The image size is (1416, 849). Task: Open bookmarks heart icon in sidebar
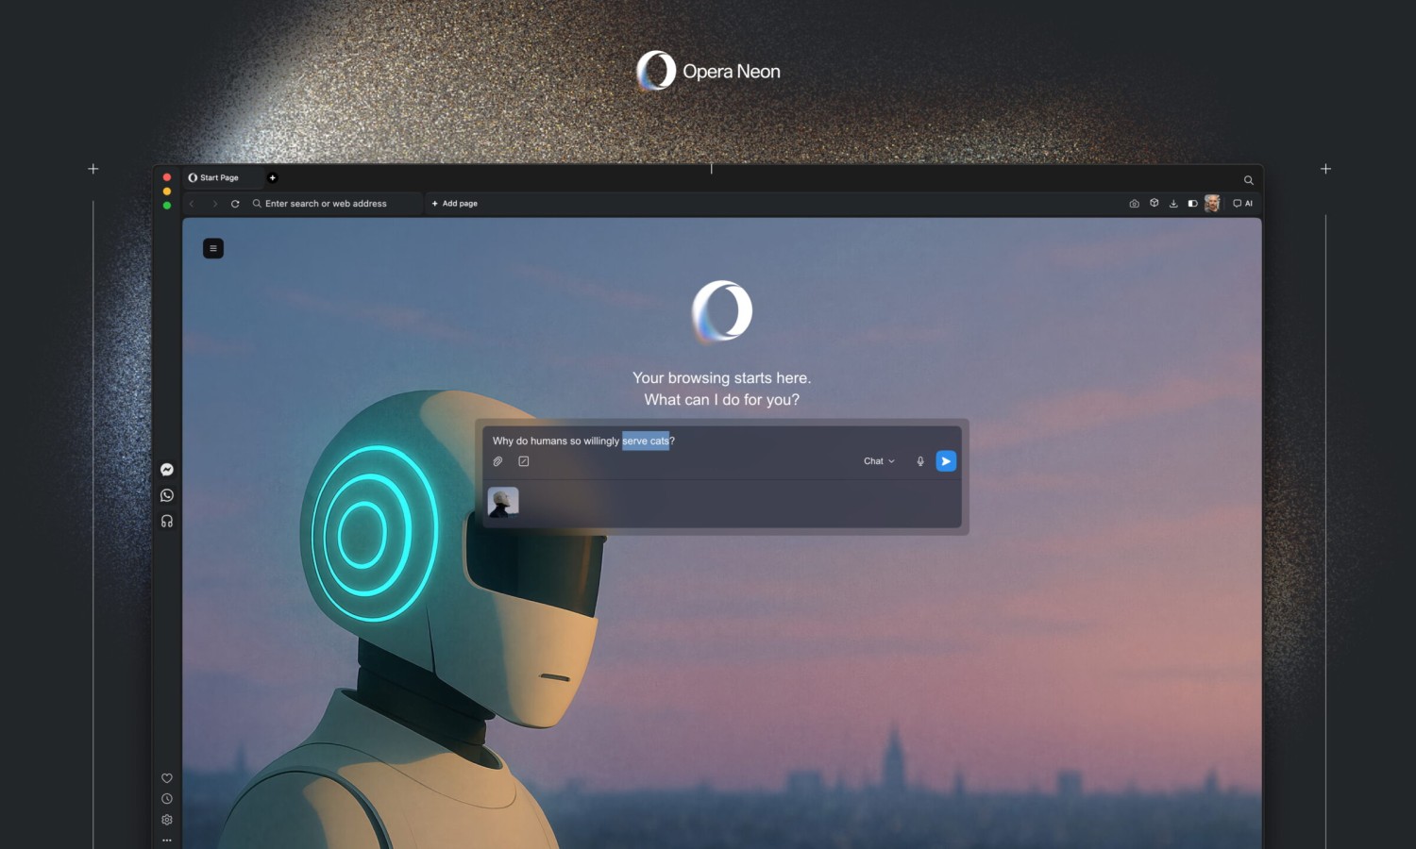(x=167, y=778)
